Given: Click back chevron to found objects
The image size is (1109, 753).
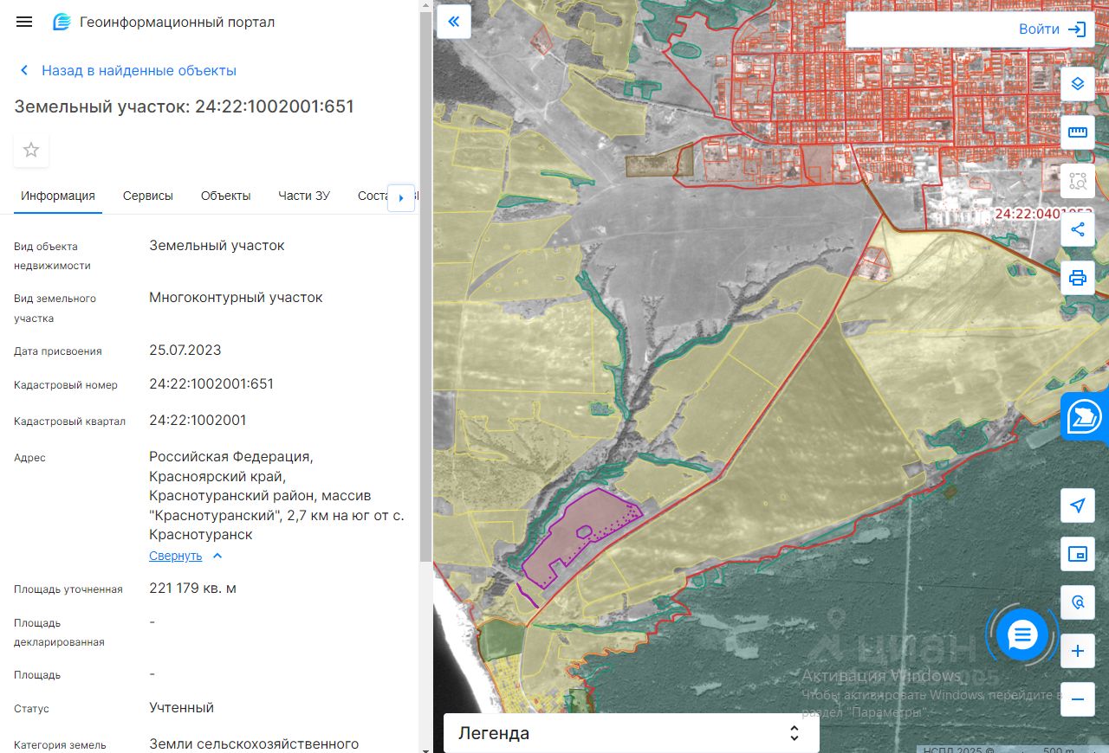Looking at the screenshot, I should tap(24, 70).
